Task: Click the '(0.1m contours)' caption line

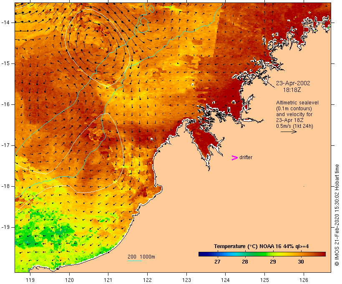Action: (294, 109)
